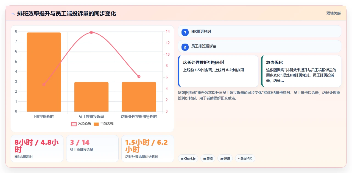
Task: Click the 上线前 1.5小时/周 text
Action: [197, 70]
